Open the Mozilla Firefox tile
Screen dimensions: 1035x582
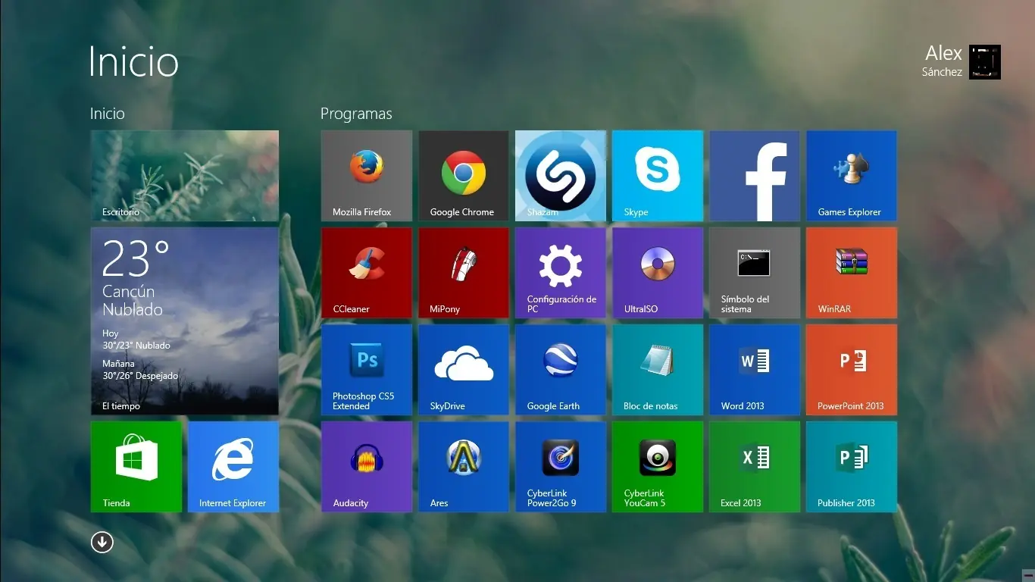click(367, 176)
